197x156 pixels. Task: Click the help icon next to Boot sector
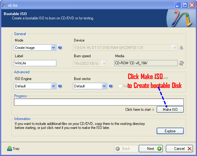pyautogui.click(x=111, y=86)
